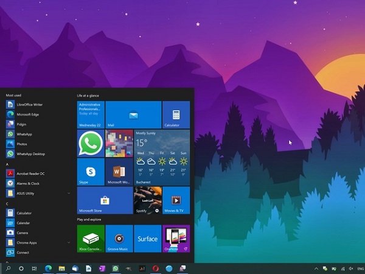This screenshot has width=365, height=274.
Task: Click the muted volume tray icon
Action: tap(351, 269)
